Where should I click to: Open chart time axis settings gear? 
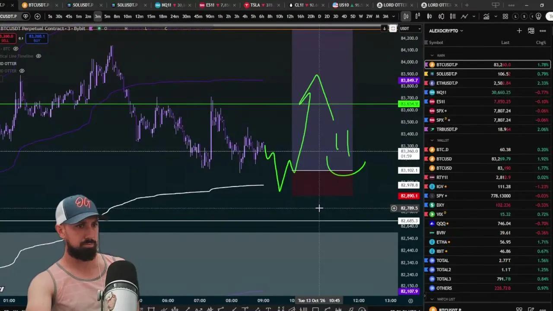410,301
